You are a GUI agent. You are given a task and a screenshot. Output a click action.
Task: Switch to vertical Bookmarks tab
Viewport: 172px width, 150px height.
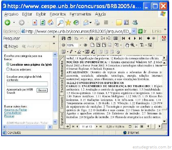(x=62, y=68)
